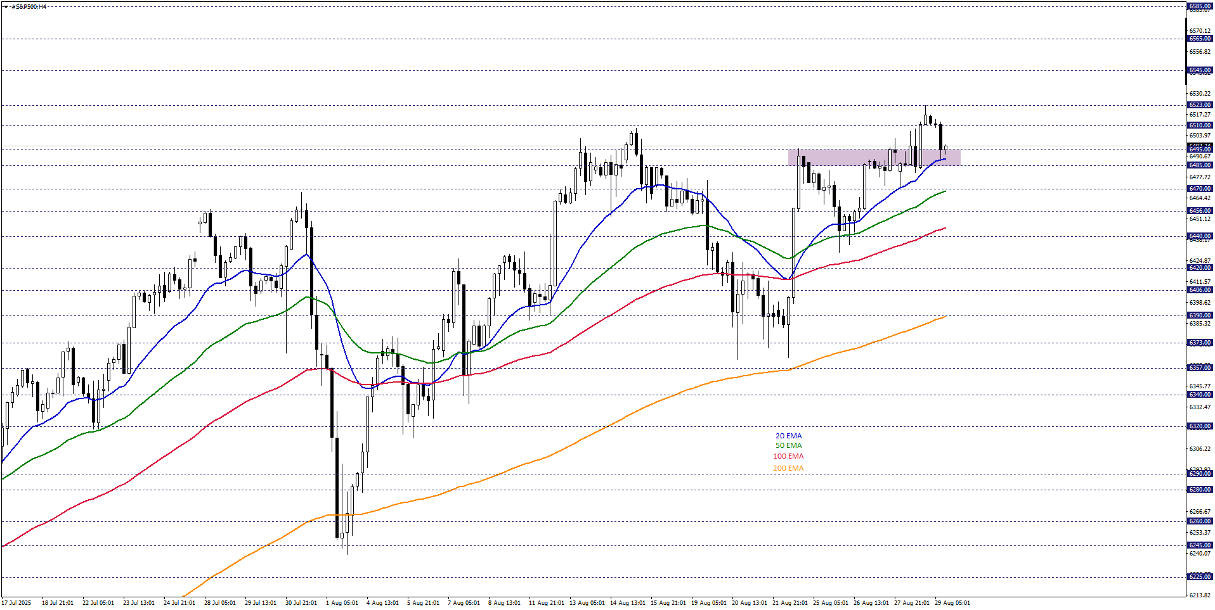Click the 28 Jul 05:01 time axis label

(220, 603)
